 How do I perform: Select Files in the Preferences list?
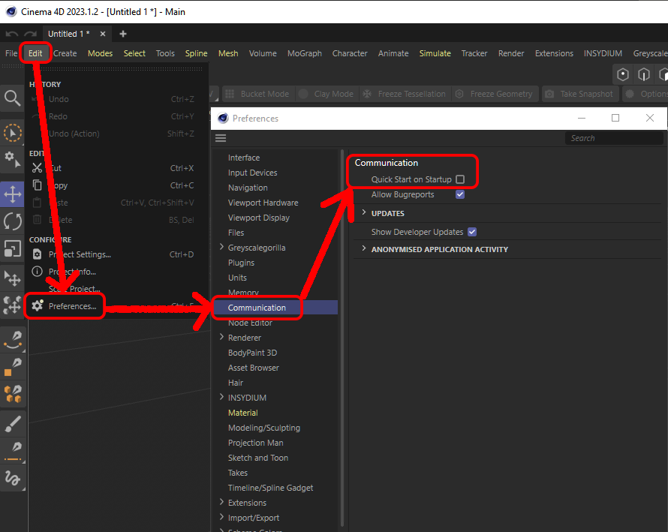[x=236, y=233]
